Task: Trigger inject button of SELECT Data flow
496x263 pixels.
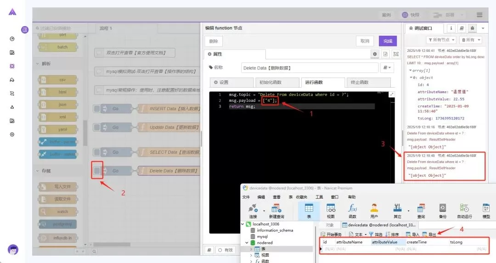Action: click(97, 152)
